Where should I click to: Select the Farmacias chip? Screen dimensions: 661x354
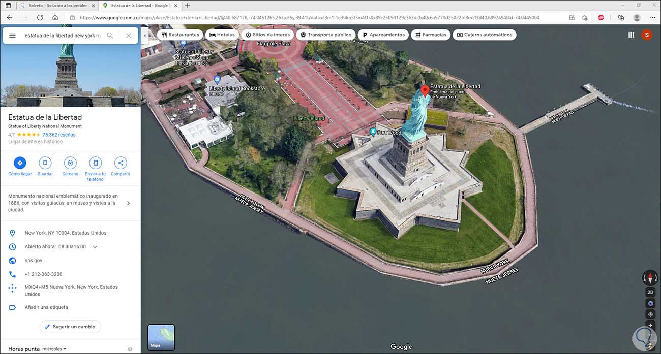431,35
